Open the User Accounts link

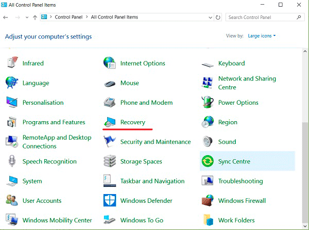(x=42, y=201)
